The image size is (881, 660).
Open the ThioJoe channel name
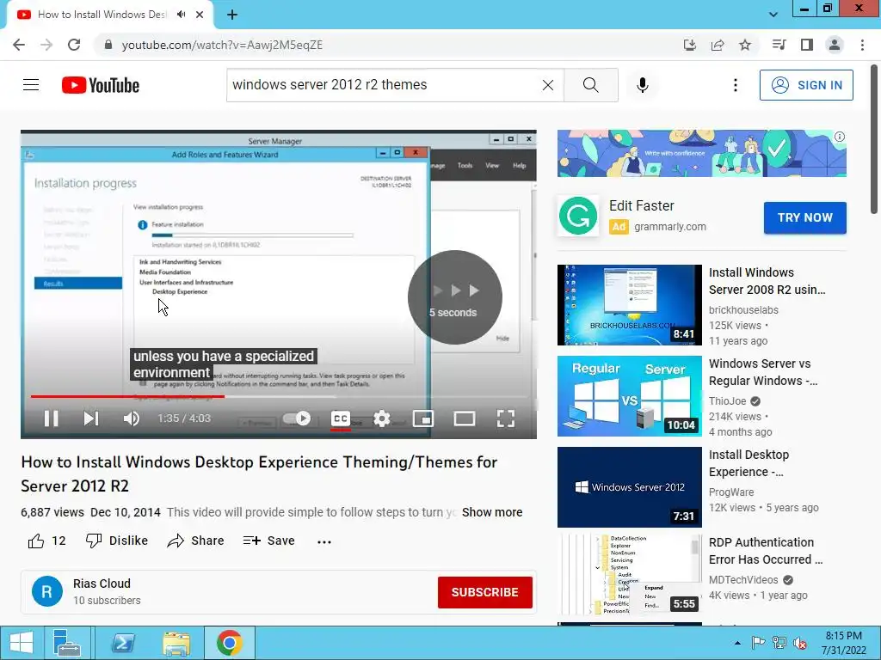pyautogui.click(x=728, y=401)
